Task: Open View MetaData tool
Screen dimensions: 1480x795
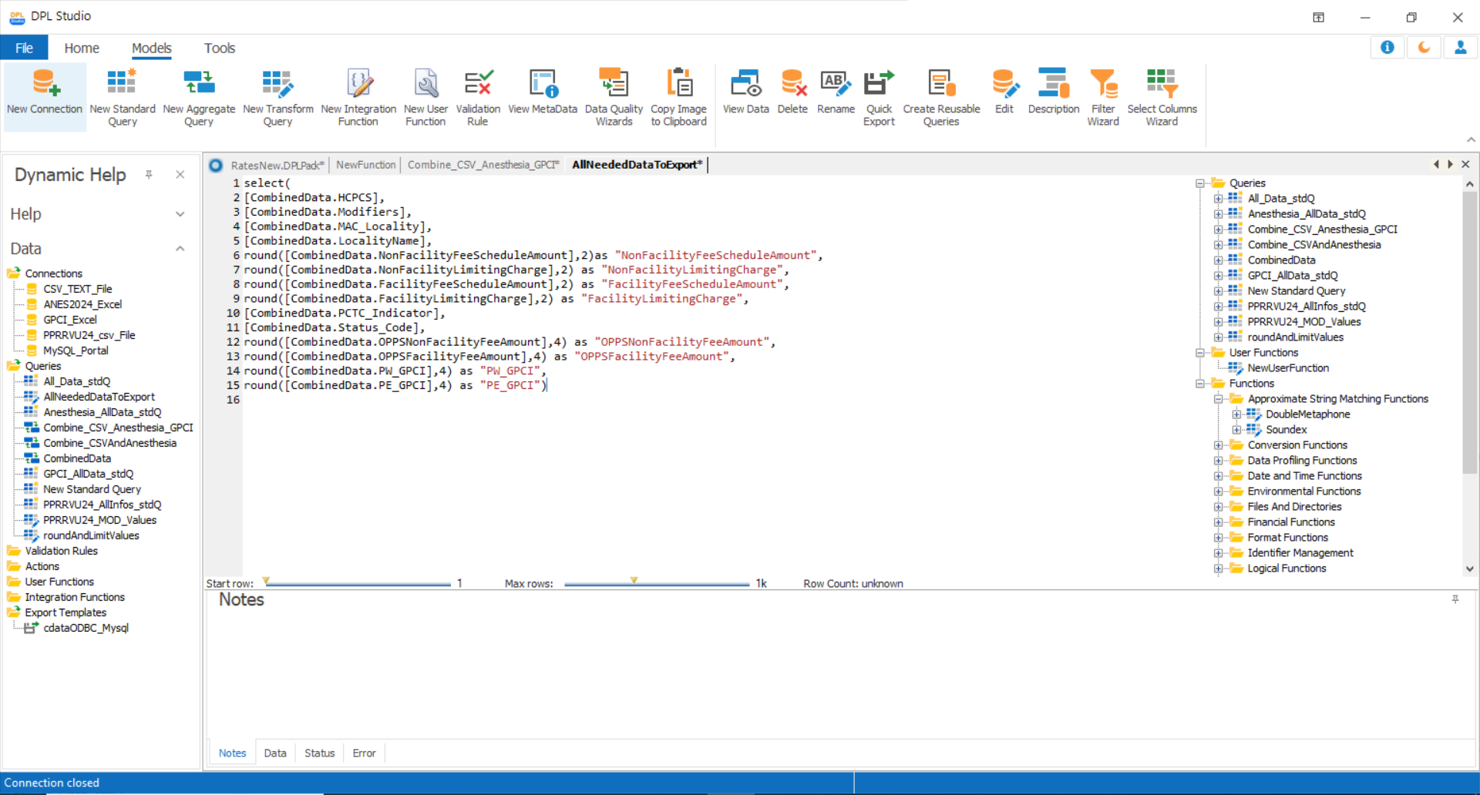Action: [543, 83]
